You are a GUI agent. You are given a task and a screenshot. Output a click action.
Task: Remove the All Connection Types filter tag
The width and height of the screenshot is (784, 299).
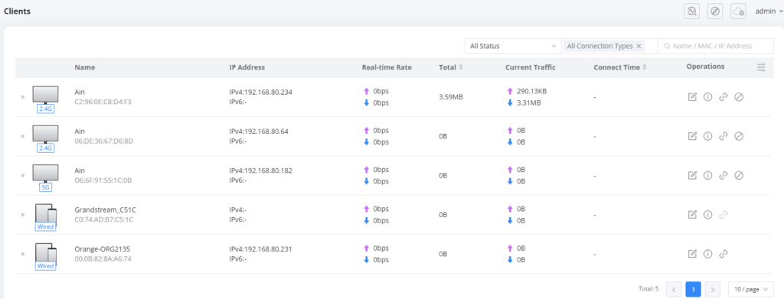pos(639,46)
